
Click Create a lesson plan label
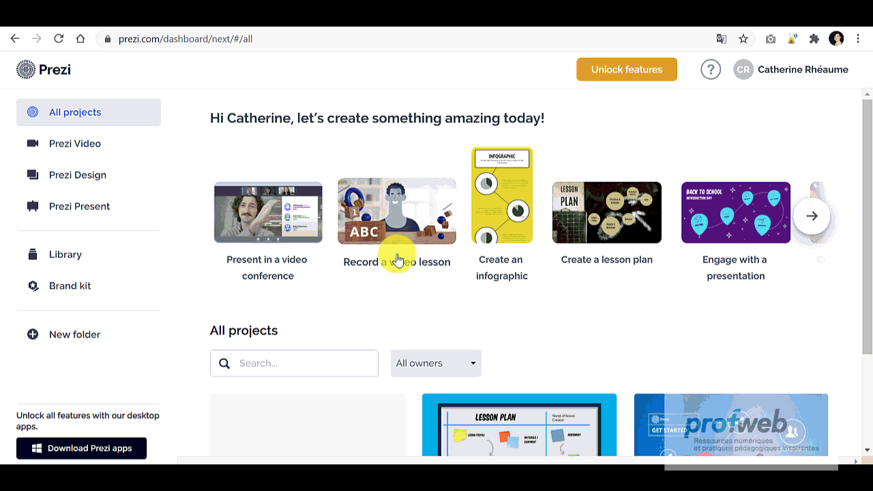tap(606, 260)
